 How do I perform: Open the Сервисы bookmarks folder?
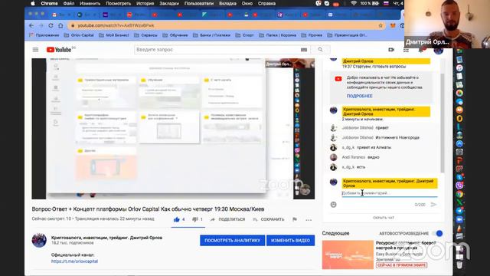[146, 35]
